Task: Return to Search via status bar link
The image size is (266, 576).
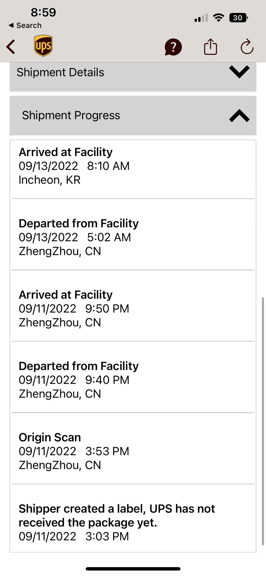Action: (25, 25)
